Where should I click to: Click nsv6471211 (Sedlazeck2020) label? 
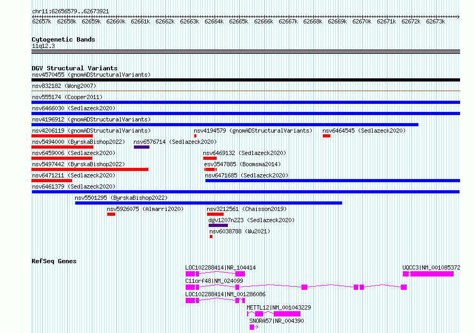(x=74, y=175)
